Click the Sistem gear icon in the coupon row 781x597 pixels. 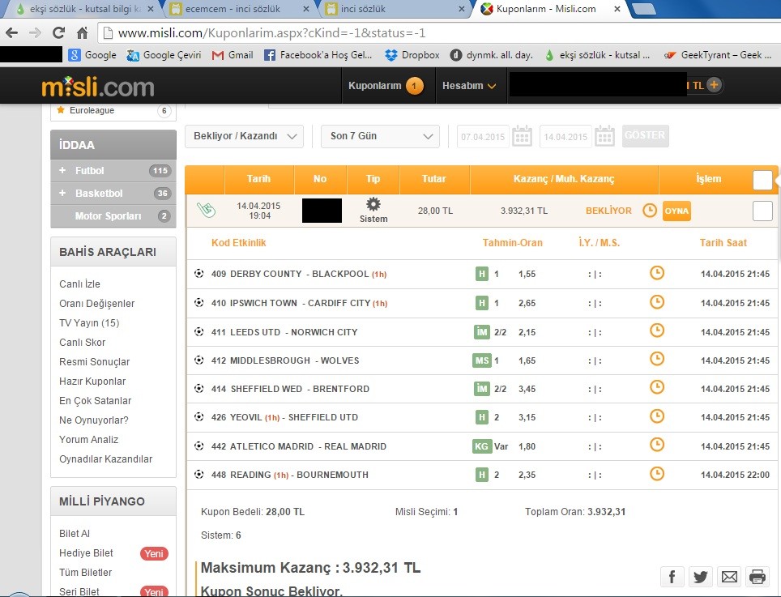click(373, 204)
